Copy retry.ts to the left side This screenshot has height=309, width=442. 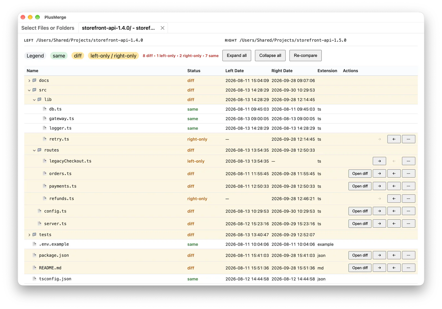click(x=394, y=139)
